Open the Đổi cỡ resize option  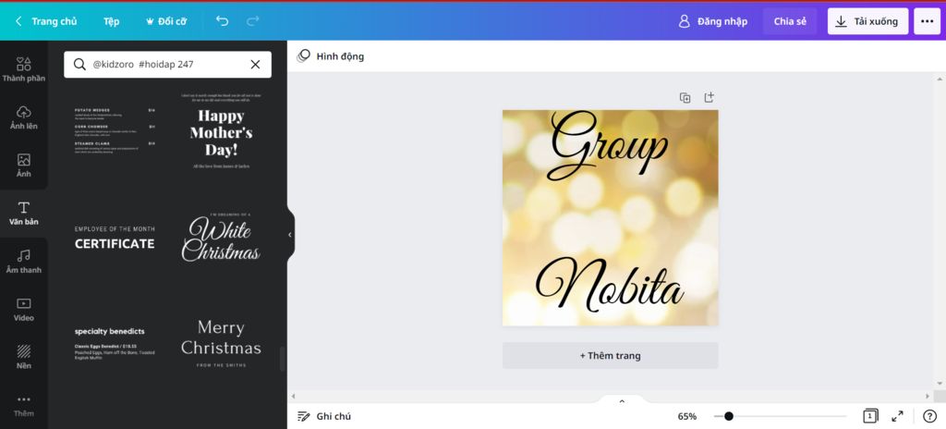tap(166, 21)
